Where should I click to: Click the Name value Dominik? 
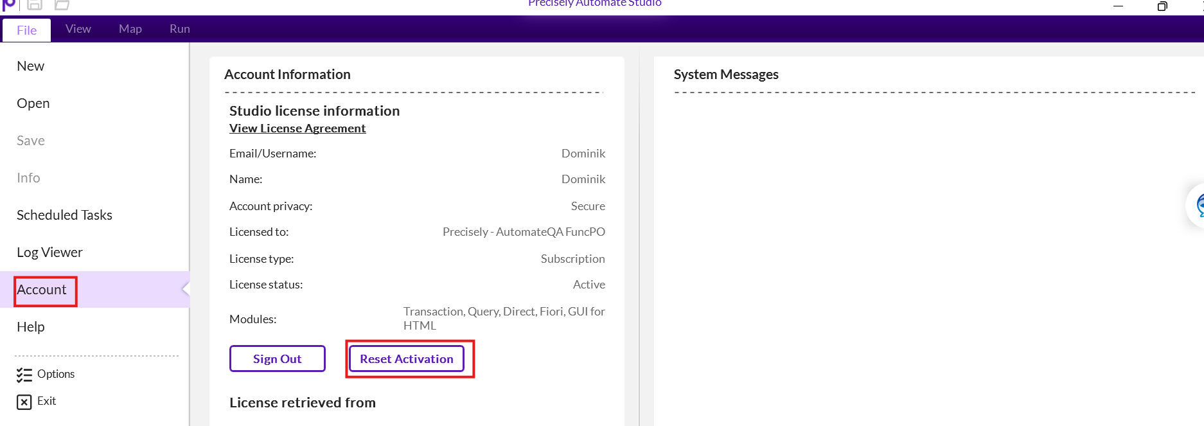(583, 179)
